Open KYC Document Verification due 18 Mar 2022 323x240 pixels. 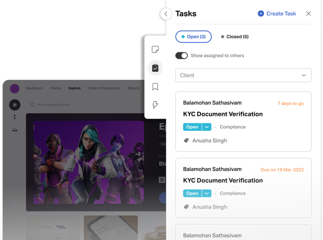click(223, 181)
